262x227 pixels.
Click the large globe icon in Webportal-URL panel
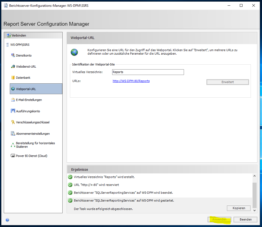point(74,52)
